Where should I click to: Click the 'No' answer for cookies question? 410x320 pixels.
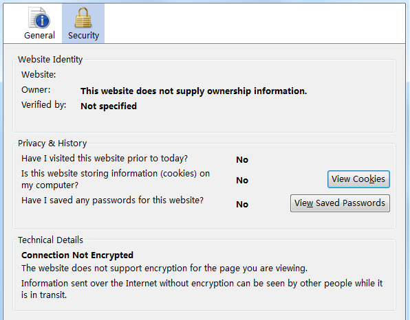coord(242,181)
